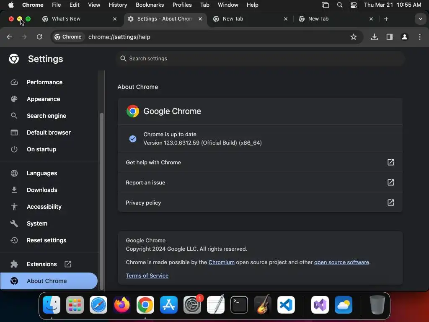Viewport: 429px width, 322px height.
Task: Select About Chrome in sidebar
Action: [49, 281]
